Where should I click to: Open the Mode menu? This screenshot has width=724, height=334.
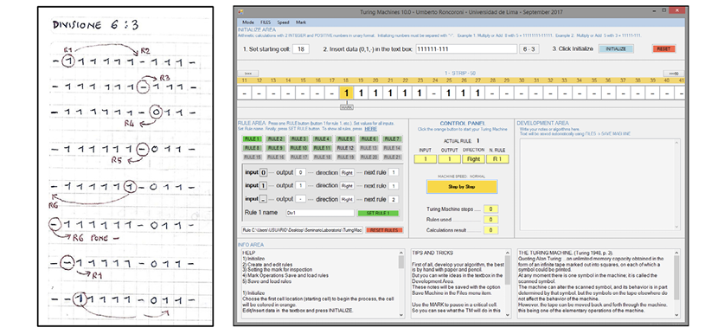point(248,22)
